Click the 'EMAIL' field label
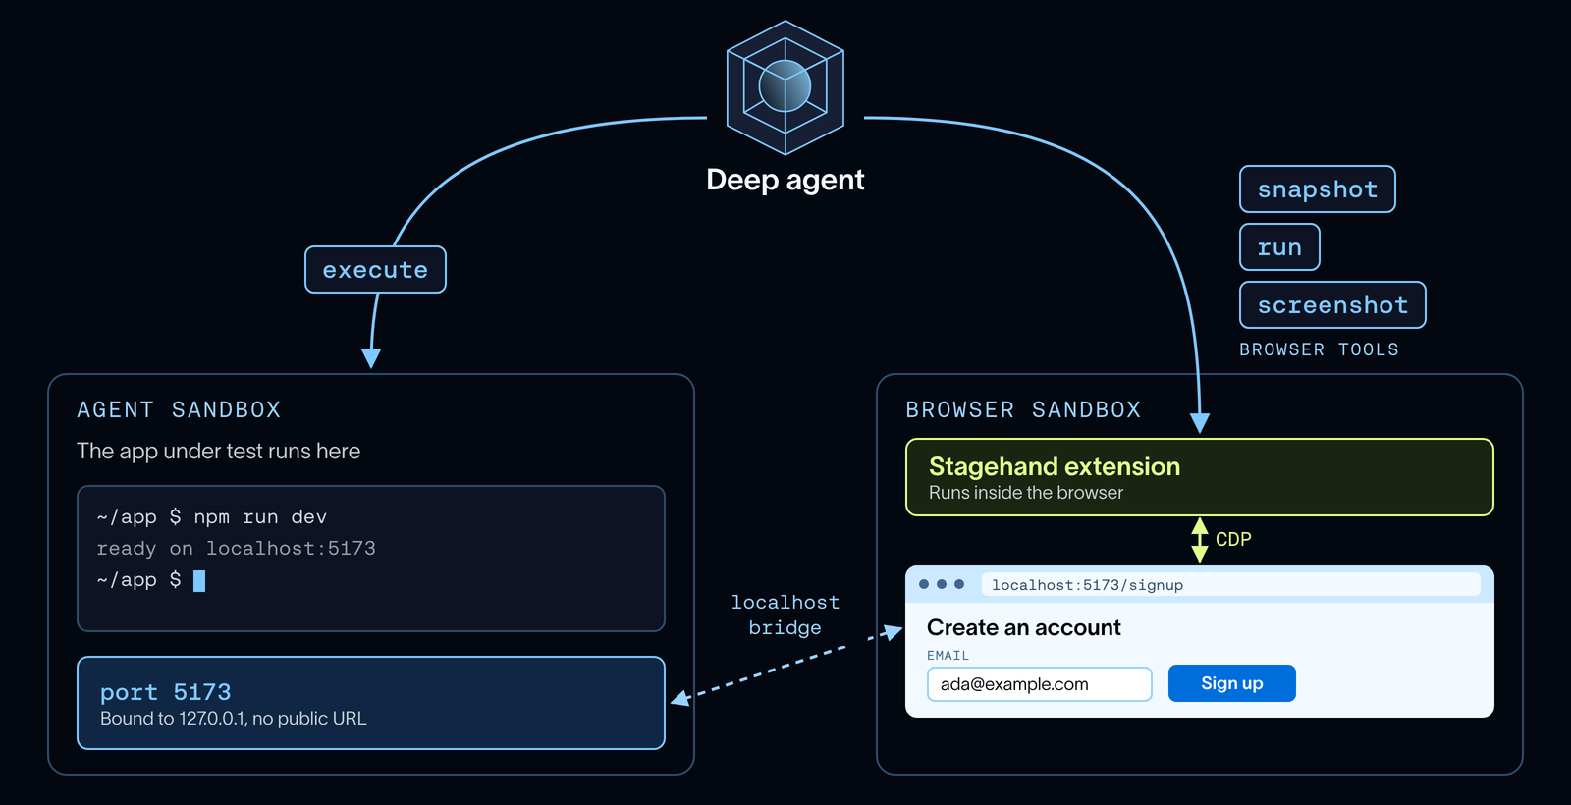 [948, 655]
